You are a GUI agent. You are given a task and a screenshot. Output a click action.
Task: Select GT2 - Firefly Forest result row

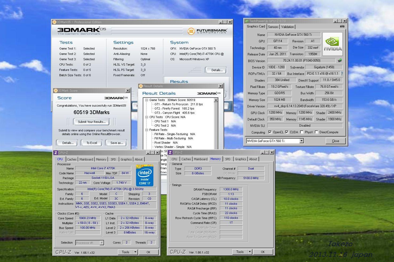coord(174,108)
